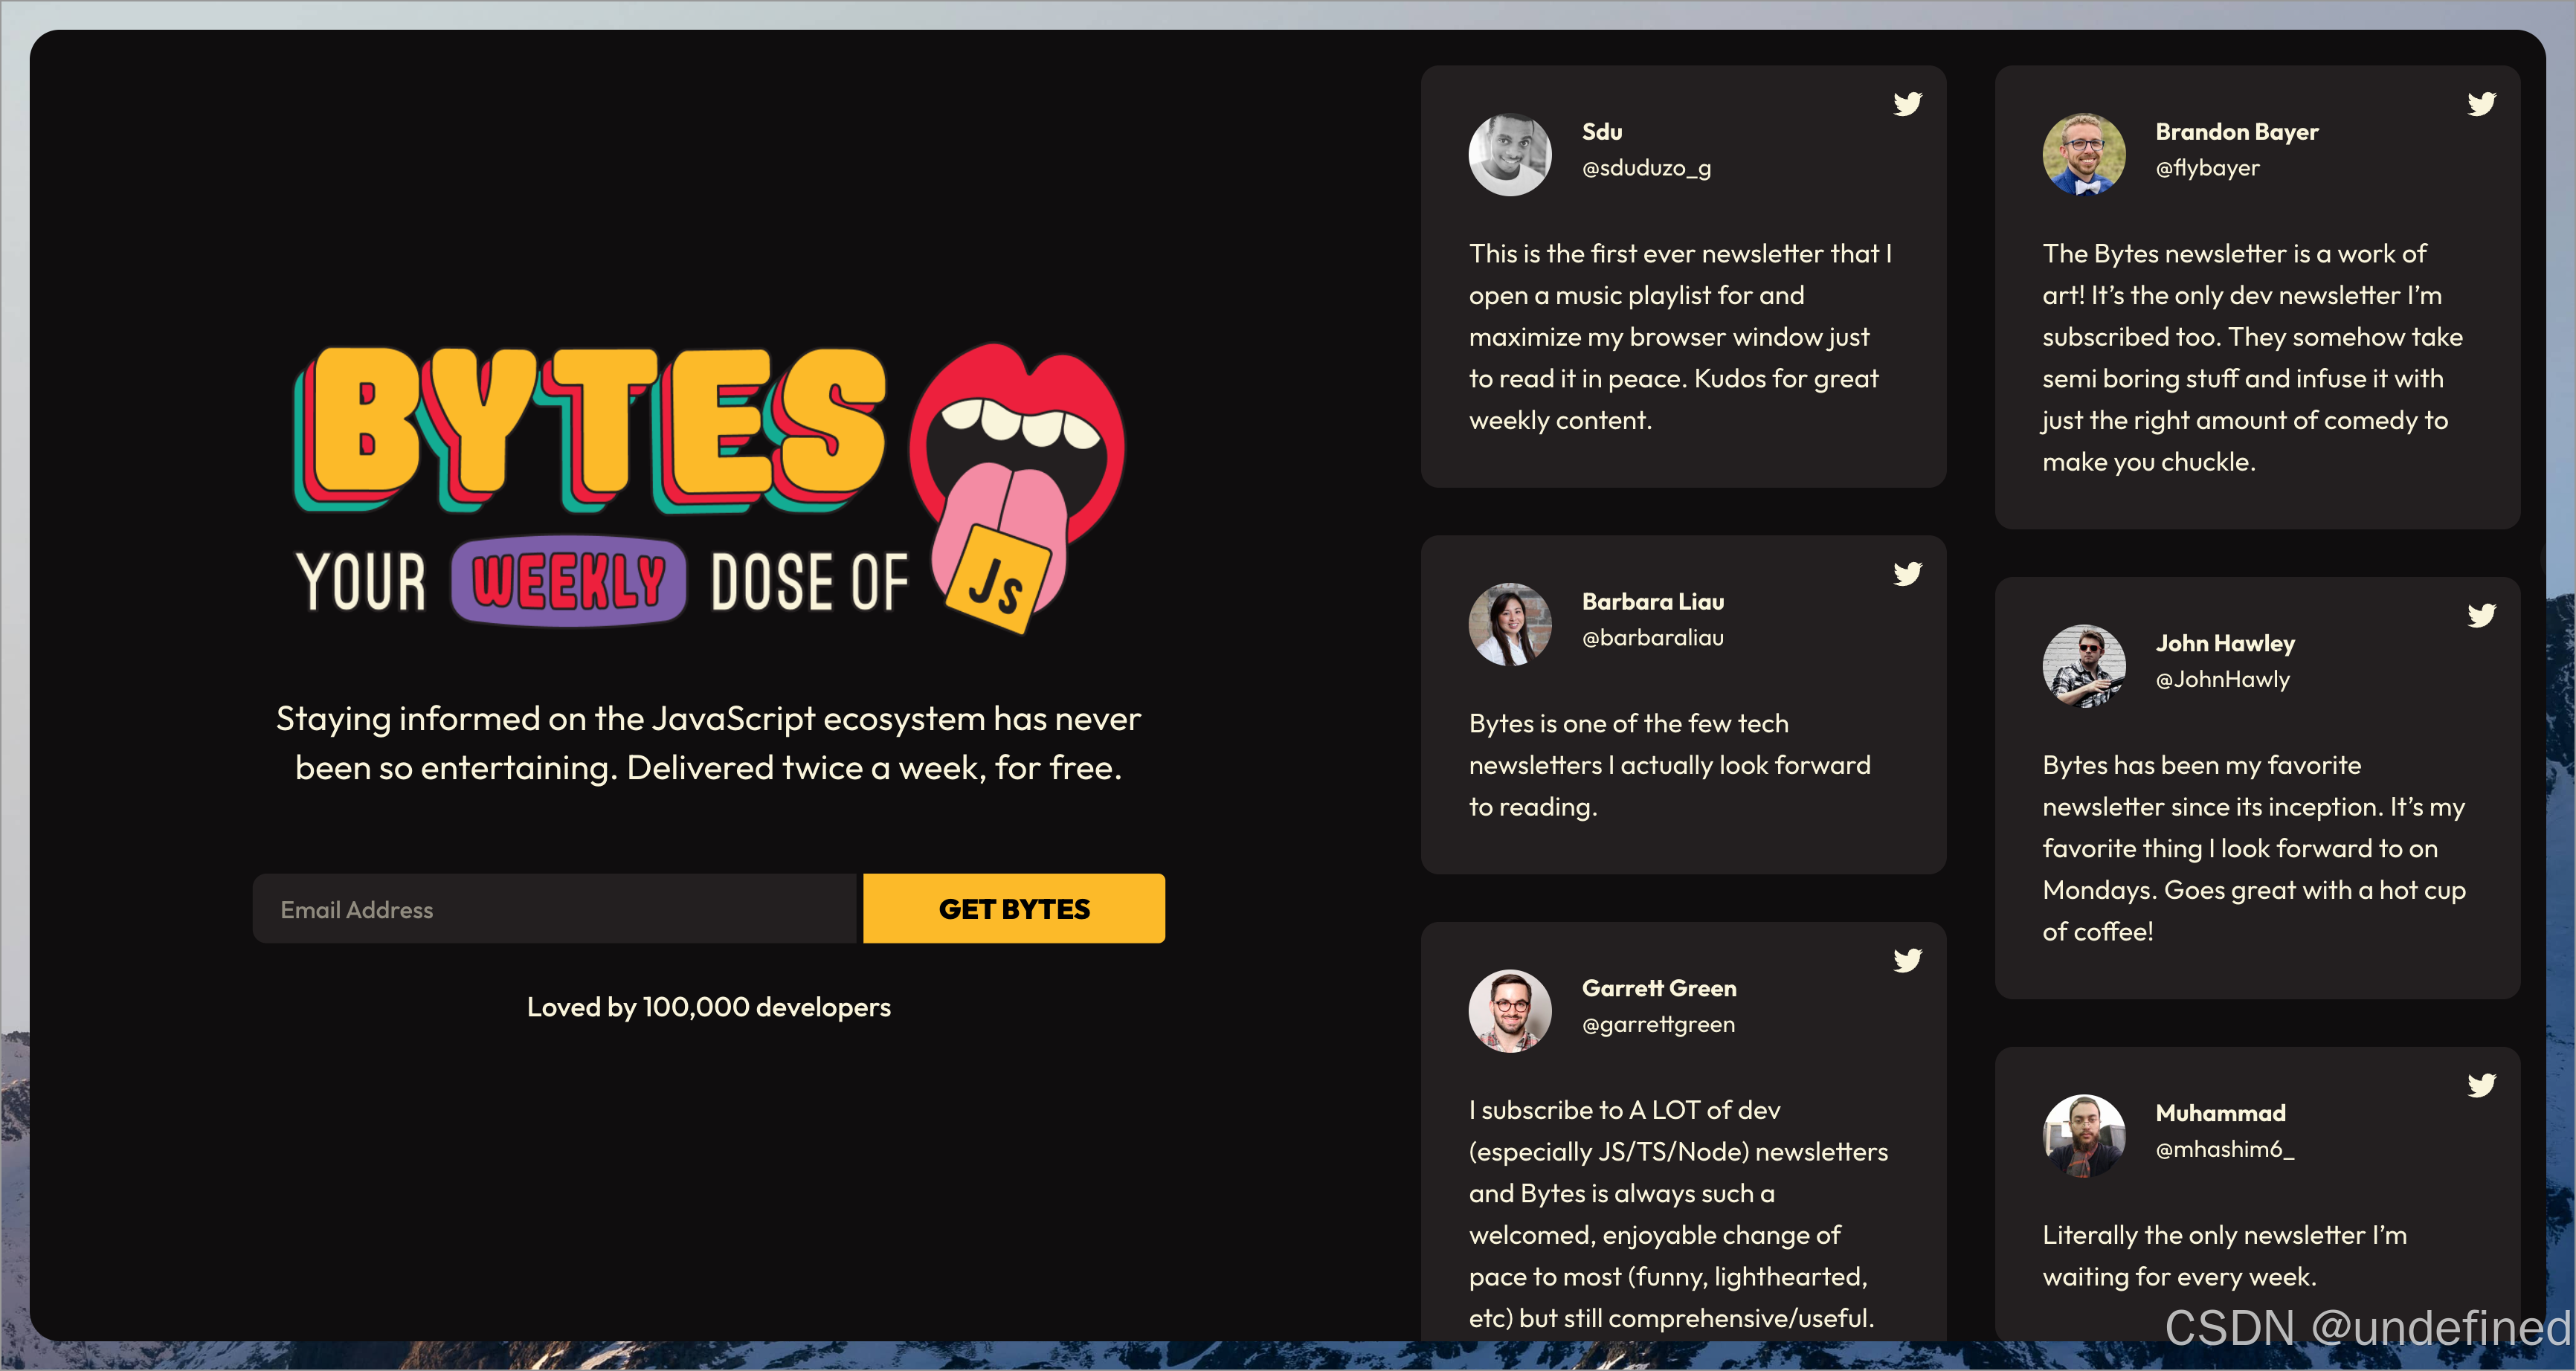
Task: Click Twitter icon on Brandon Bayer's card
Action: click(2481, 104)
